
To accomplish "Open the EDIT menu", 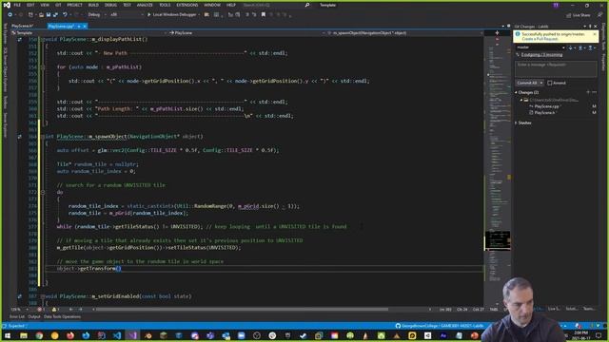I will pyautogui.click(x=30, y=5).
